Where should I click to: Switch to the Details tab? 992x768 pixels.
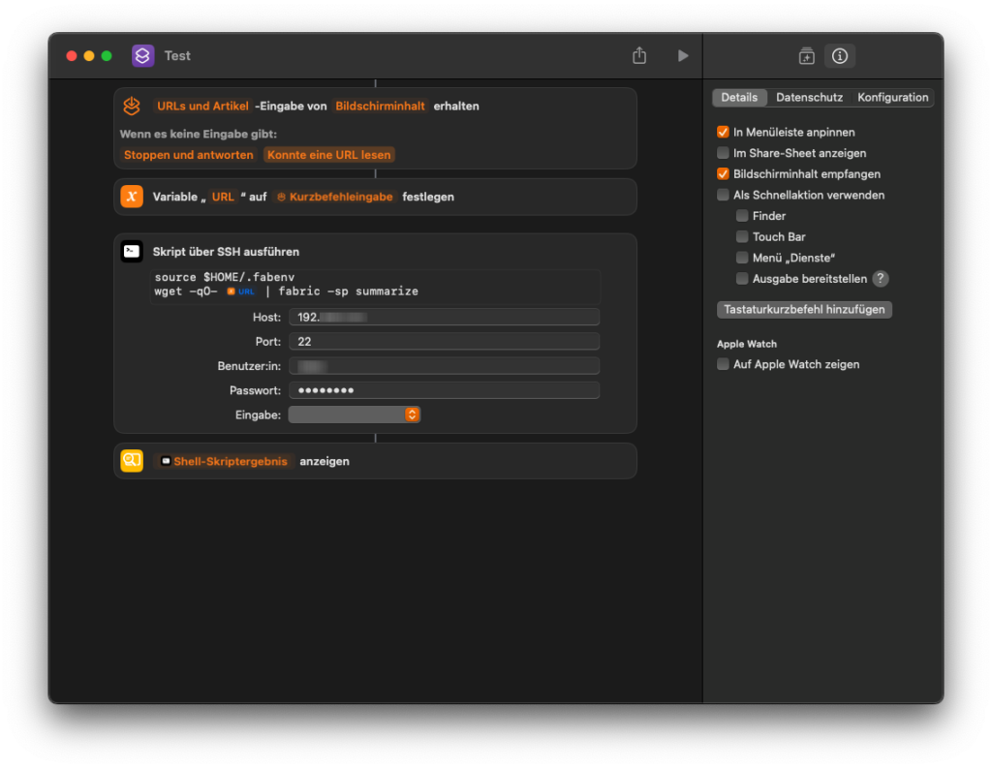tap(739, 98)
